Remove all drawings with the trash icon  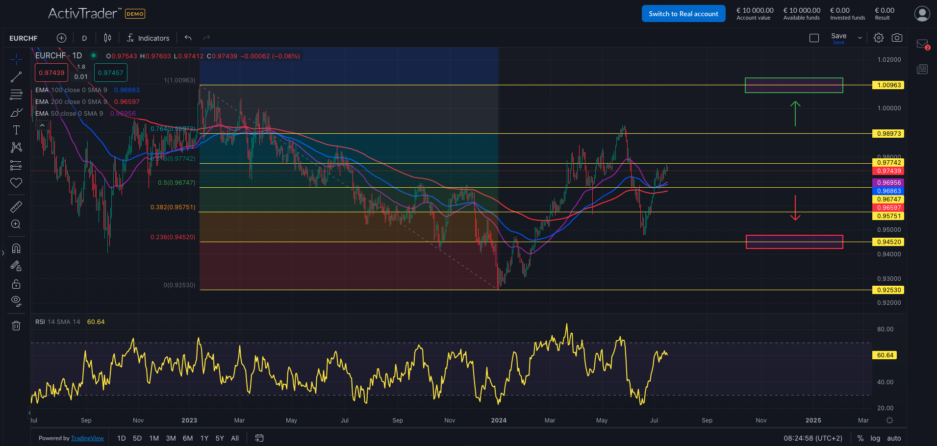(16, 325)
